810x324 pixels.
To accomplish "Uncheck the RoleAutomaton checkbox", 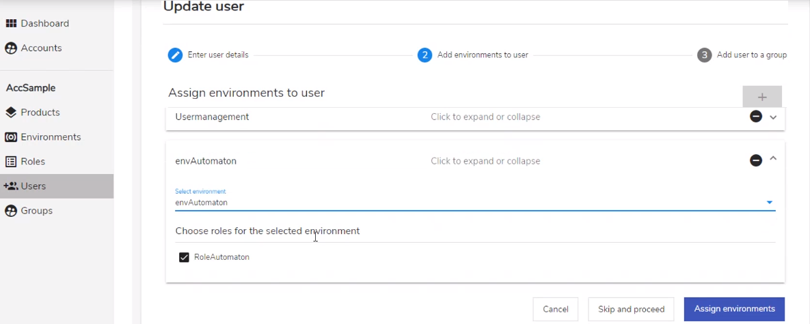I will tap(184, 257).
